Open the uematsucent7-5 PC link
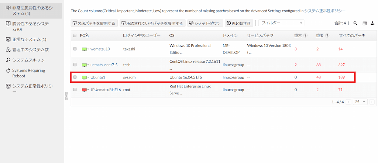The width and height of the screenshot is (378, 163). 104,65
